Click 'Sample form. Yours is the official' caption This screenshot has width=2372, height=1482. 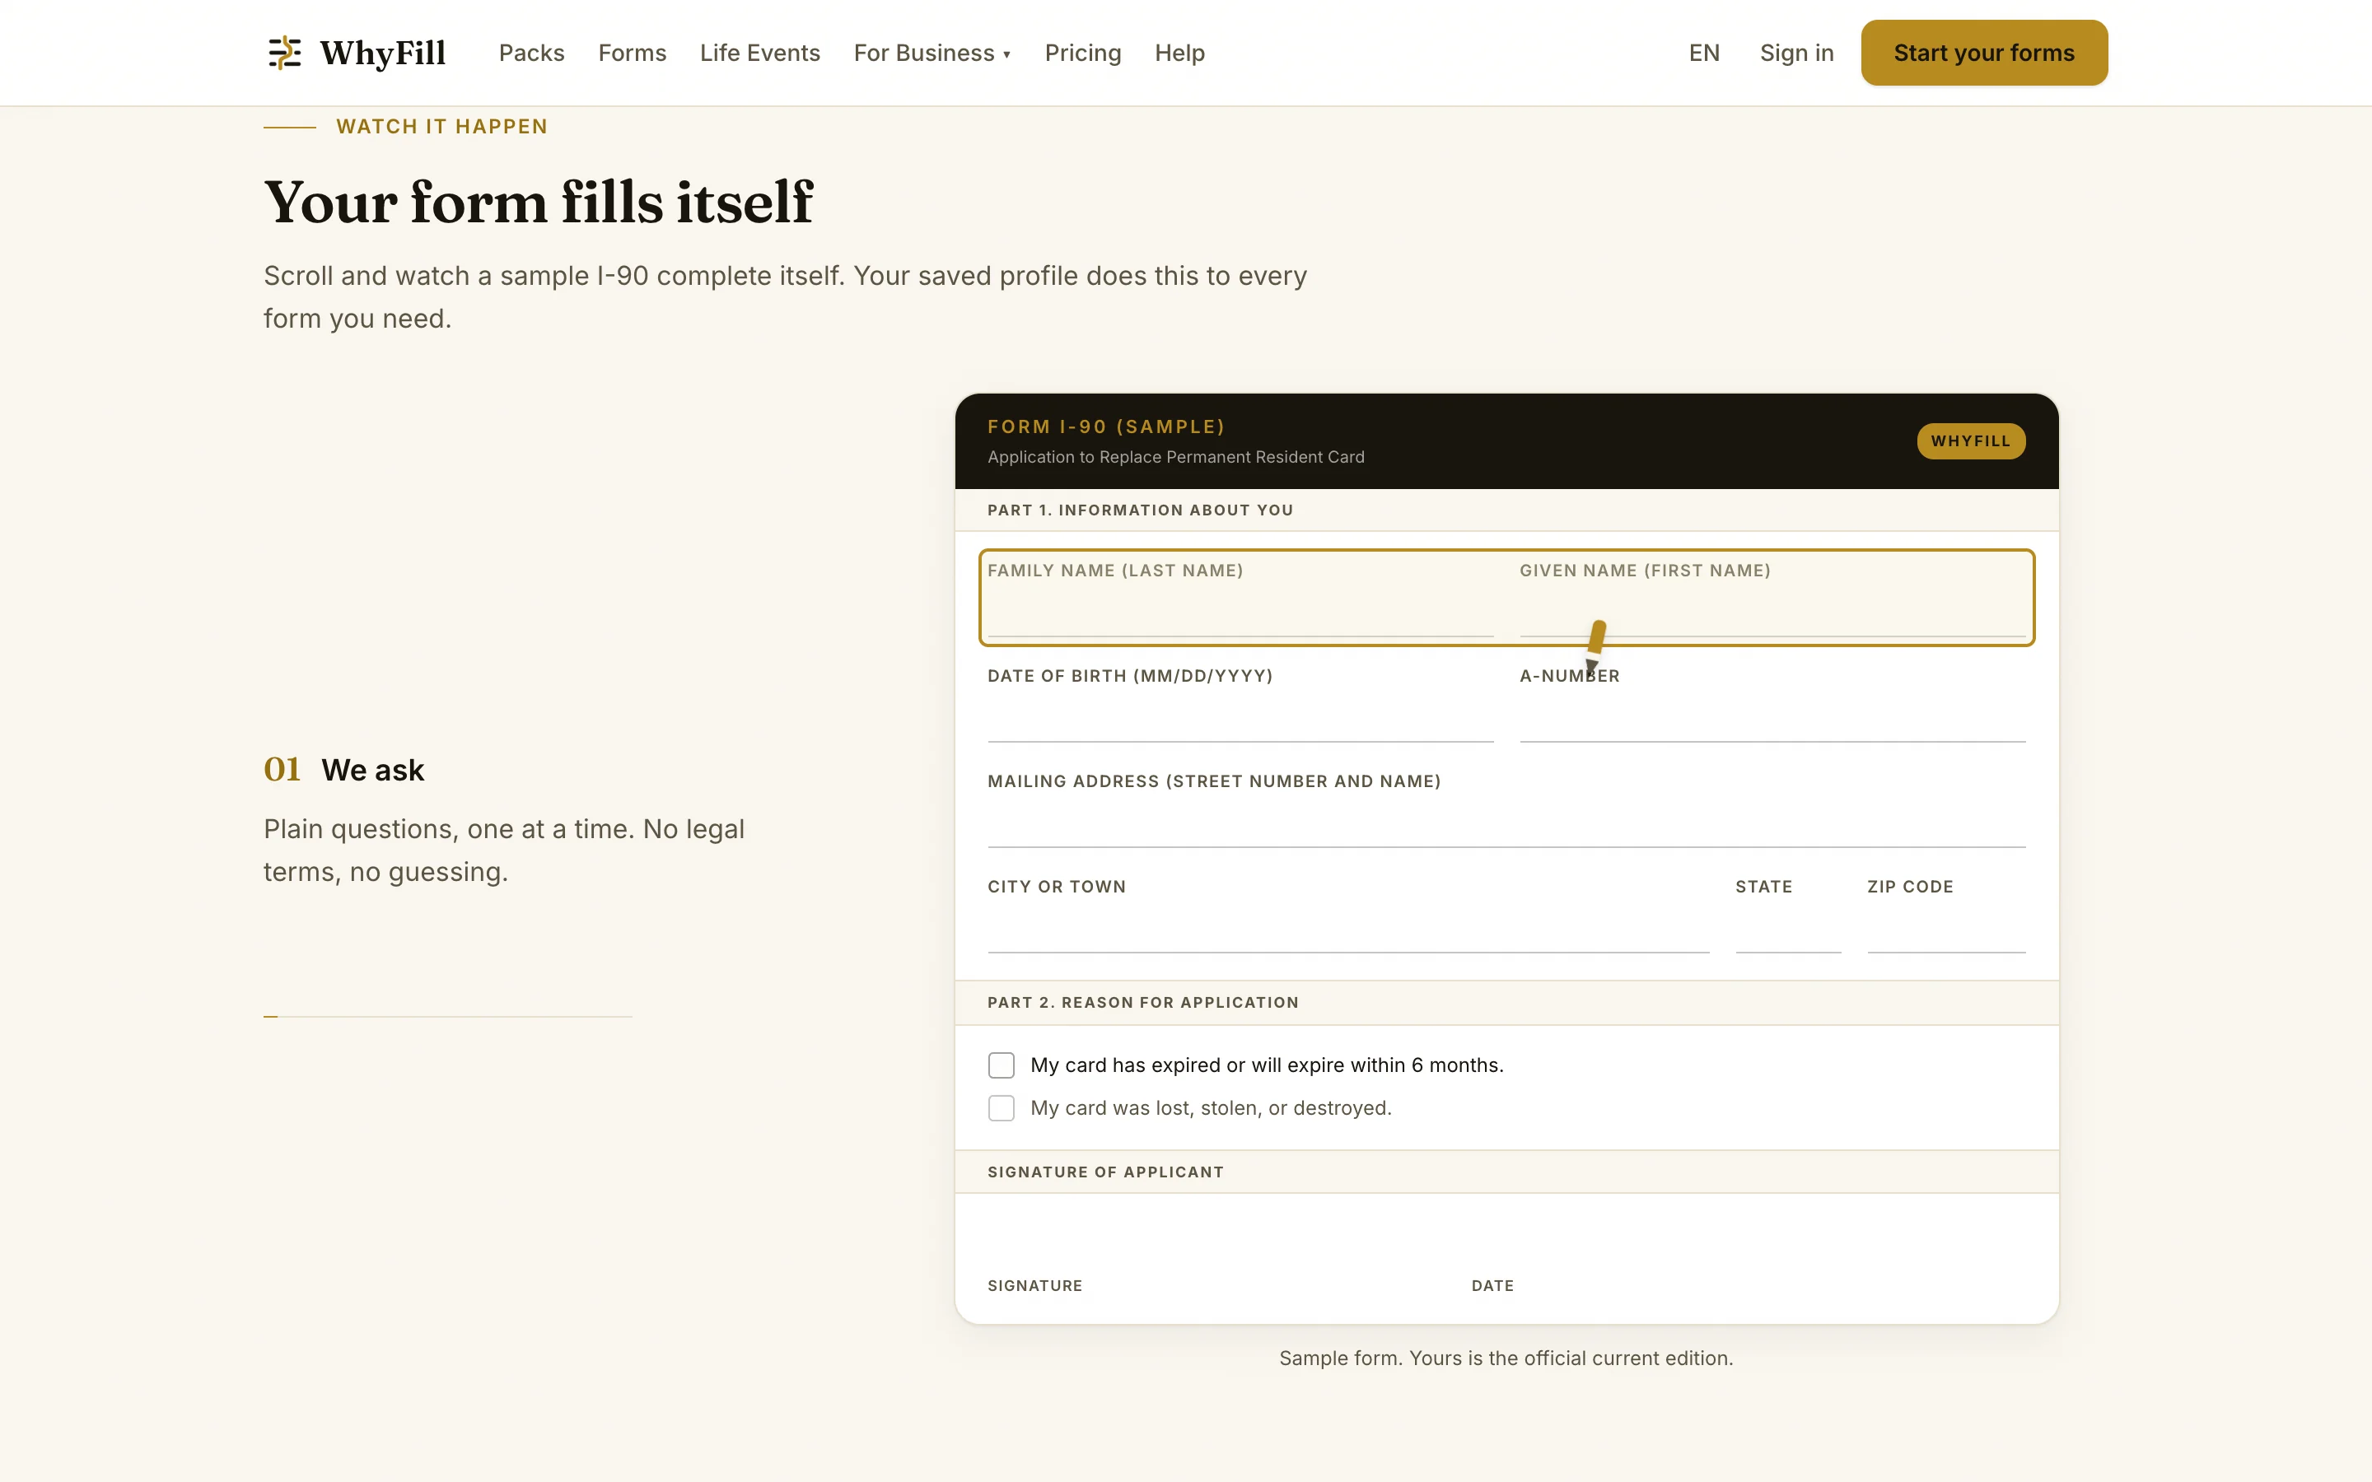point(1506,1358)
